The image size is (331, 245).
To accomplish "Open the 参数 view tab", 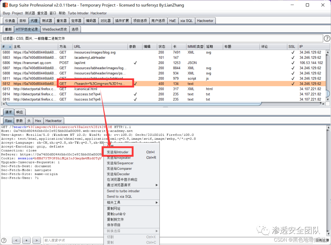I will pos(19,121).
